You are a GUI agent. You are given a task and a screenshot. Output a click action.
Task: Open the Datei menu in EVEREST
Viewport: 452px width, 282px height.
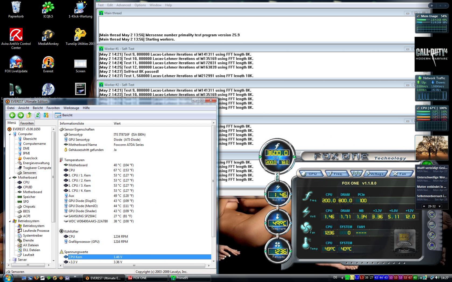click(x=11, y=108)
